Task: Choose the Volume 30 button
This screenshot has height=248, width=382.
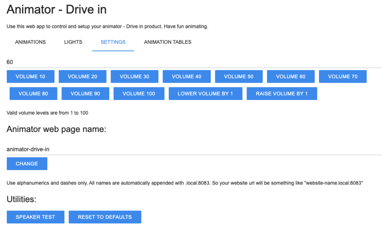Action: (134, 76)
